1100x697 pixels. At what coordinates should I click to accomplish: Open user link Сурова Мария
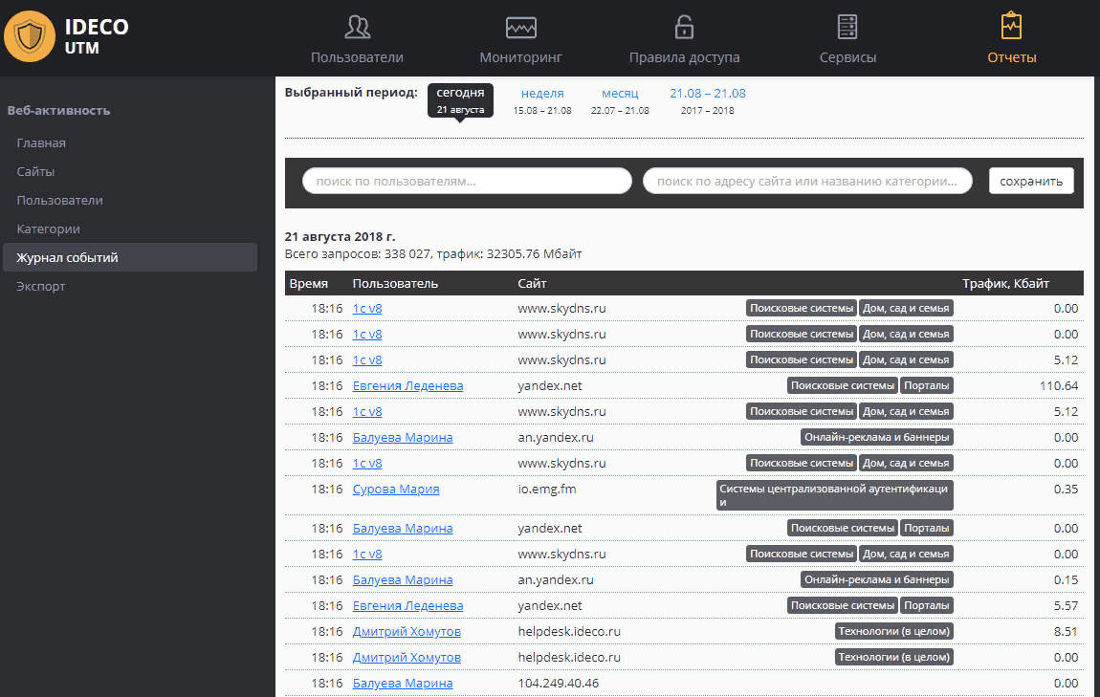pos(396,490)
